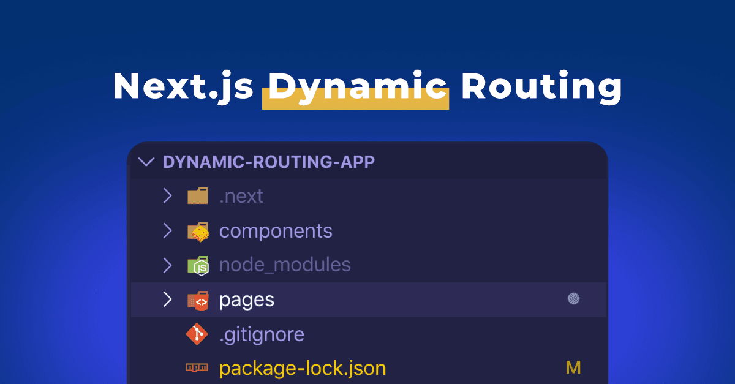735x384 pixels.
Task: Click the DYNAMIC-ROUTING-APP project title
Action: [269, 162]
